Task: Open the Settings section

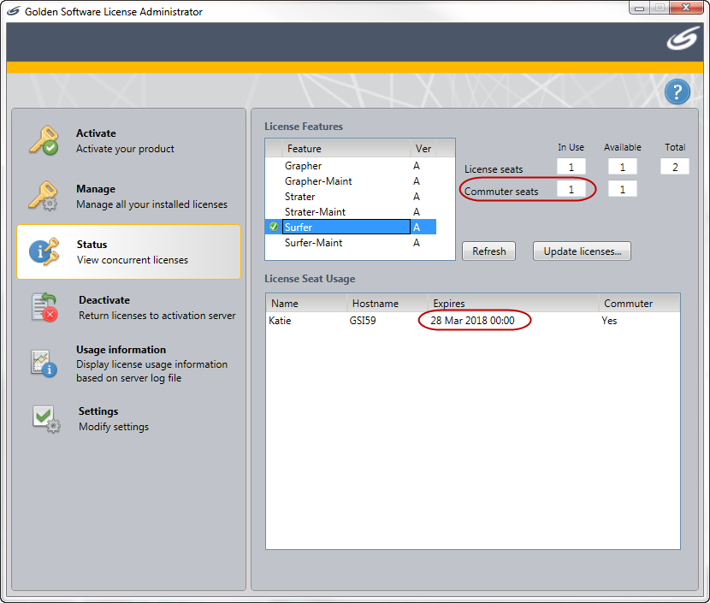Action: (x=128, y=419)
